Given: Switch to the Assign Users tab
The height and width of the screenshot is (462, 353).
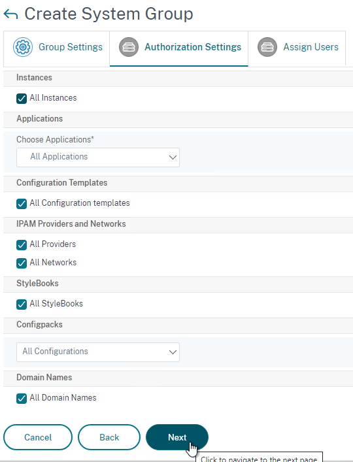Looking at the screenshot, I should click(297, 48).
